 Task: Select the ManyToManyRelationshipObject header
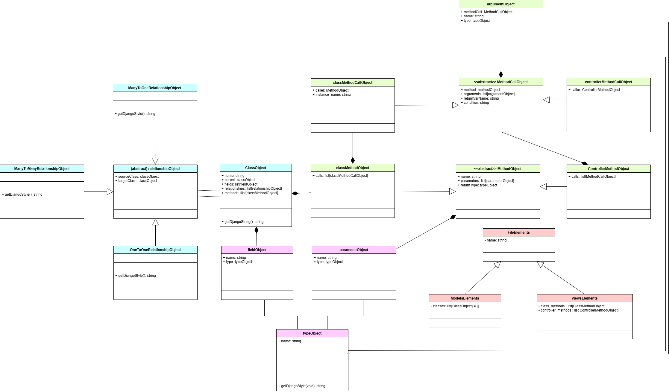[42, 169]
